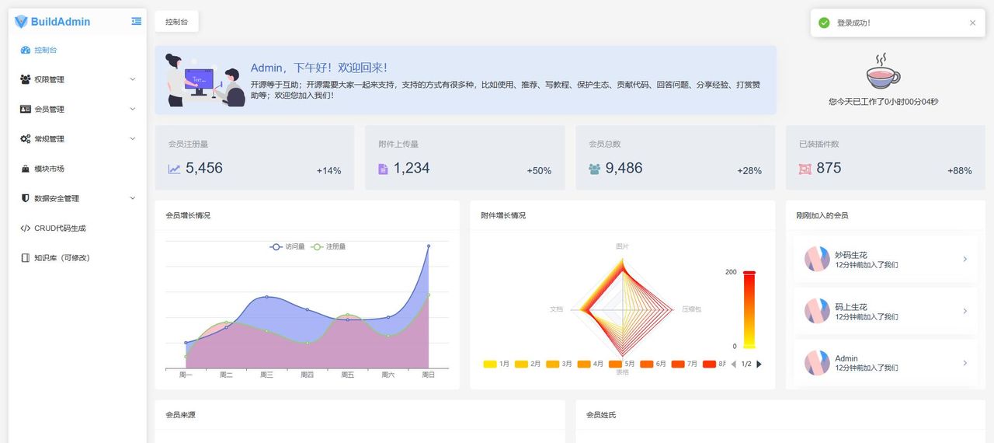
Task: Click the BuildAdmin title text
Action: (x=61, y=22)
